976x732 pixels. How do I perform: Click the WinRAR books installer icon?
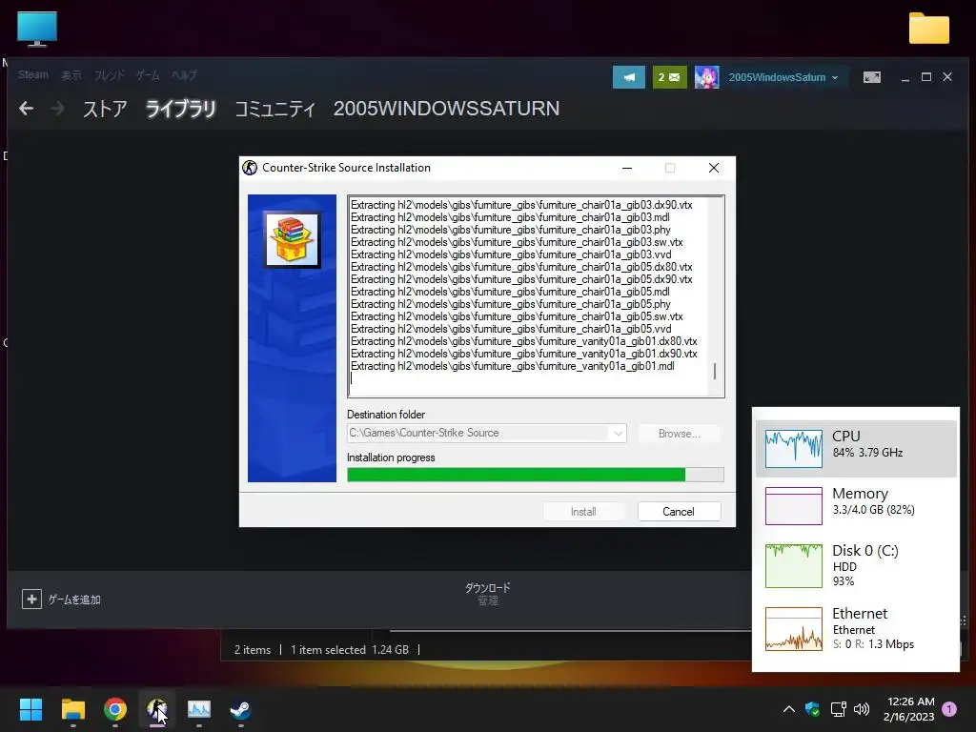coord(292,239)
